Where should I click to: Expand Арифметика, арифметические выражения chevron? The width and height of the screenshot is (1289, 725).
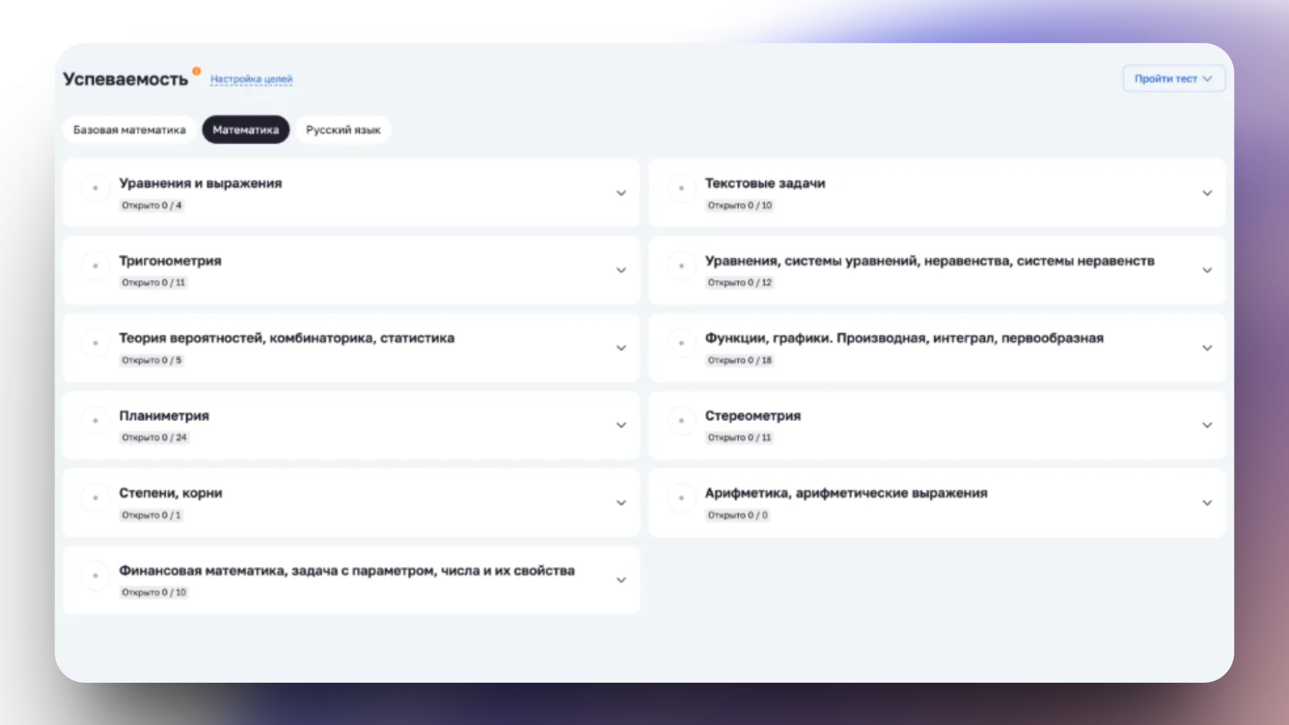pos(1207,503)
